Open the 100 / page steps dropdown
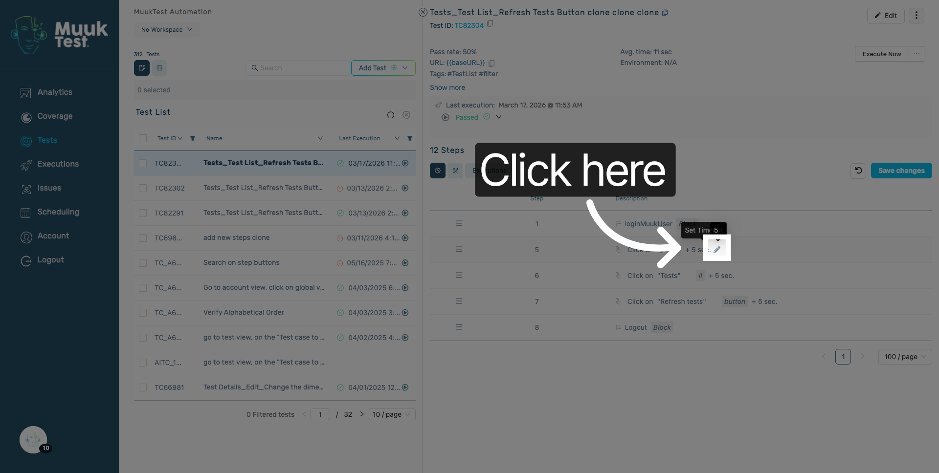 (905, 357)
